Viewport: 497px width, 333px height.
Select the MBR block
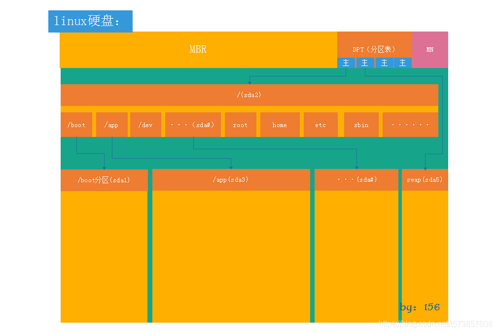click(198, 49)
